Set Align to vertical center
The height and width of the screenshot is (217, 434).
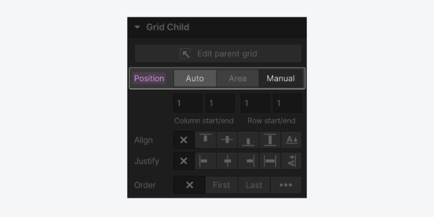pos(227,140)
